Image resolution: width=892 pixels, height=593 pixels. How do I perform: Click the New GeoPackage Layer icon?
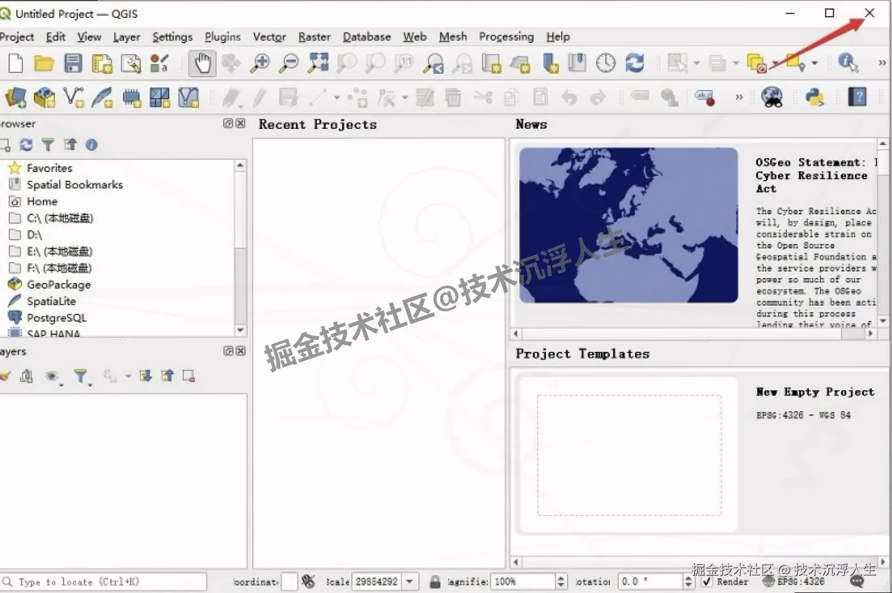click(44, 97)
